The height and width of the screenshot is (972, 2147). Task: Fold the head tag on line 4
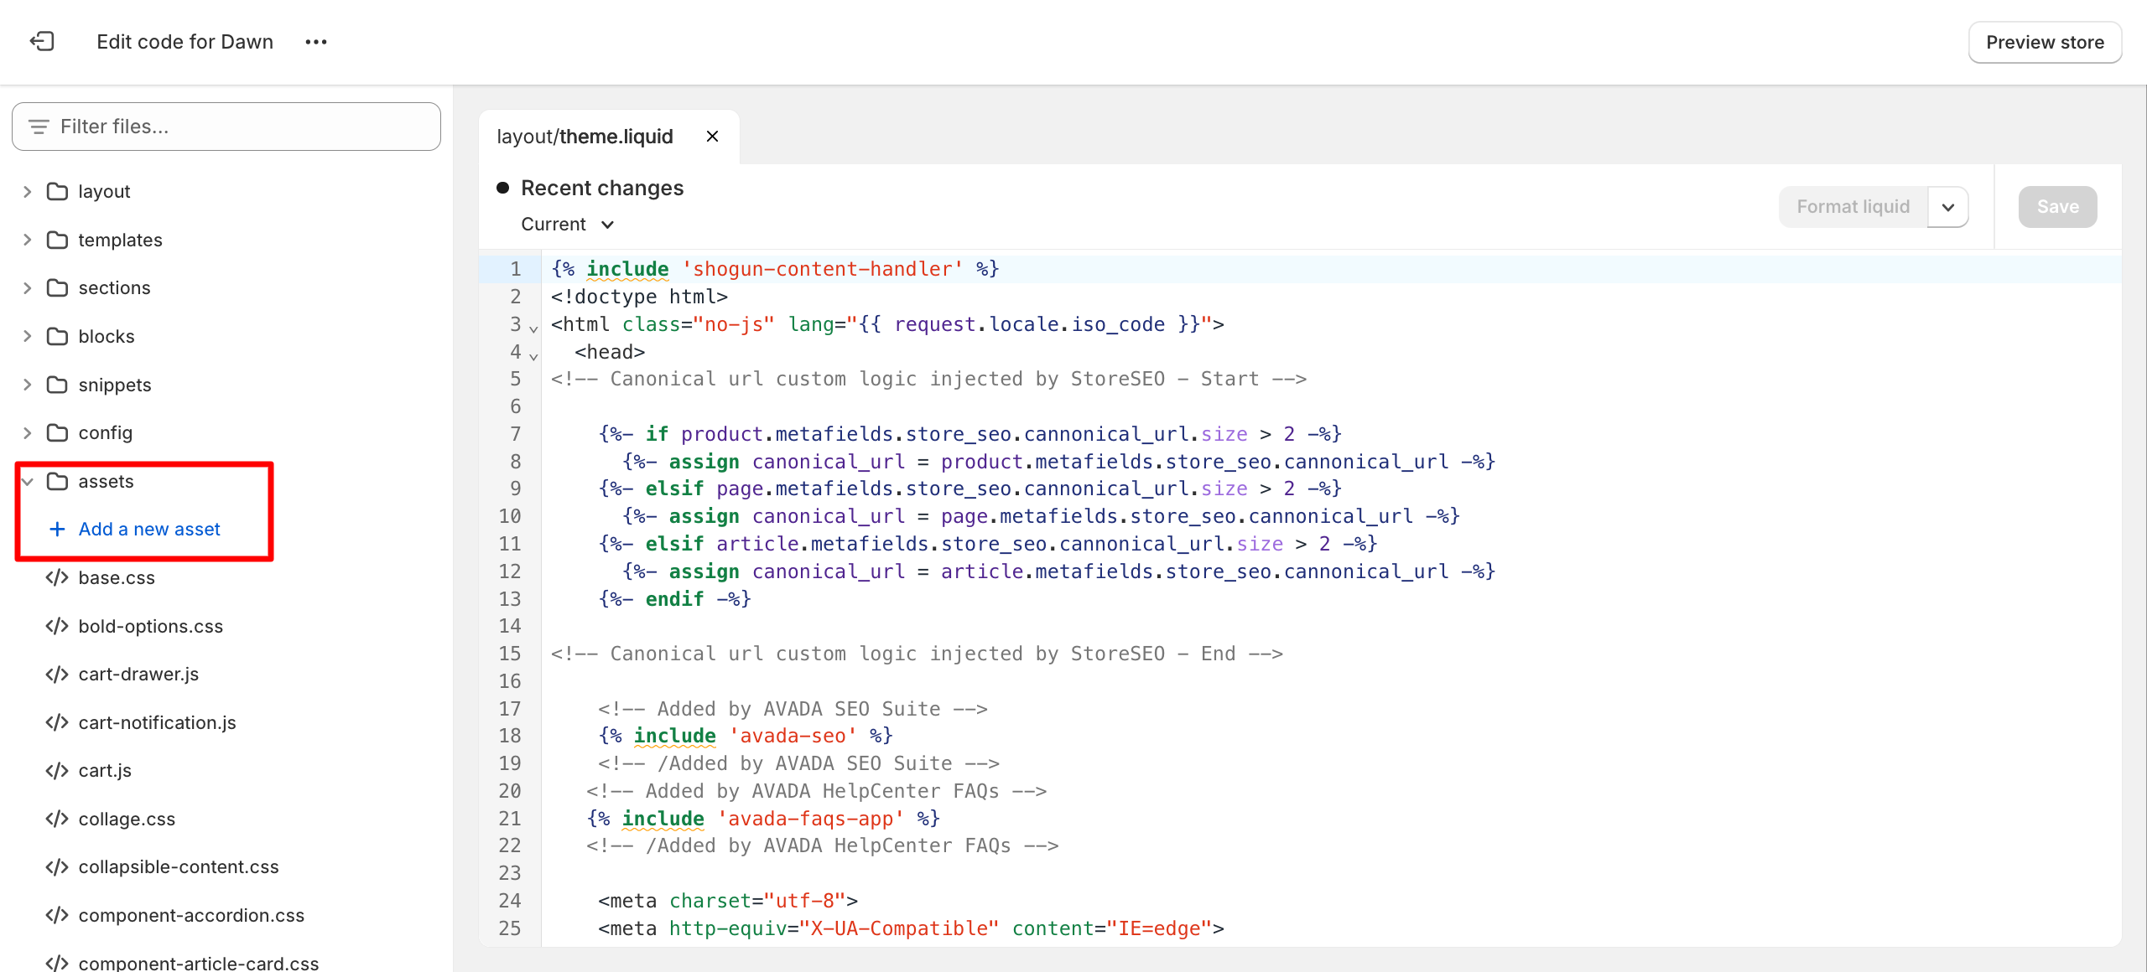533,356
